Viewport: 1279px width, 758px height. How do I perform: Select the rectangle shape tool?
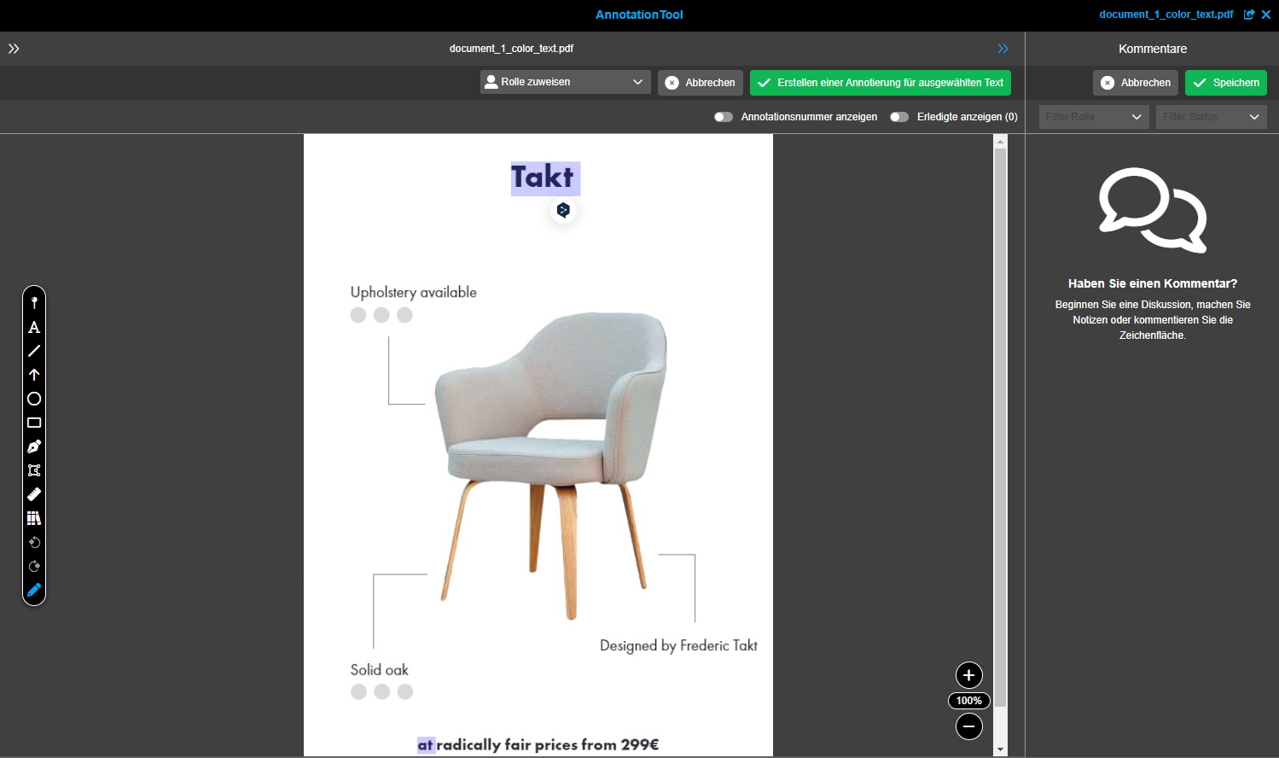34,423
